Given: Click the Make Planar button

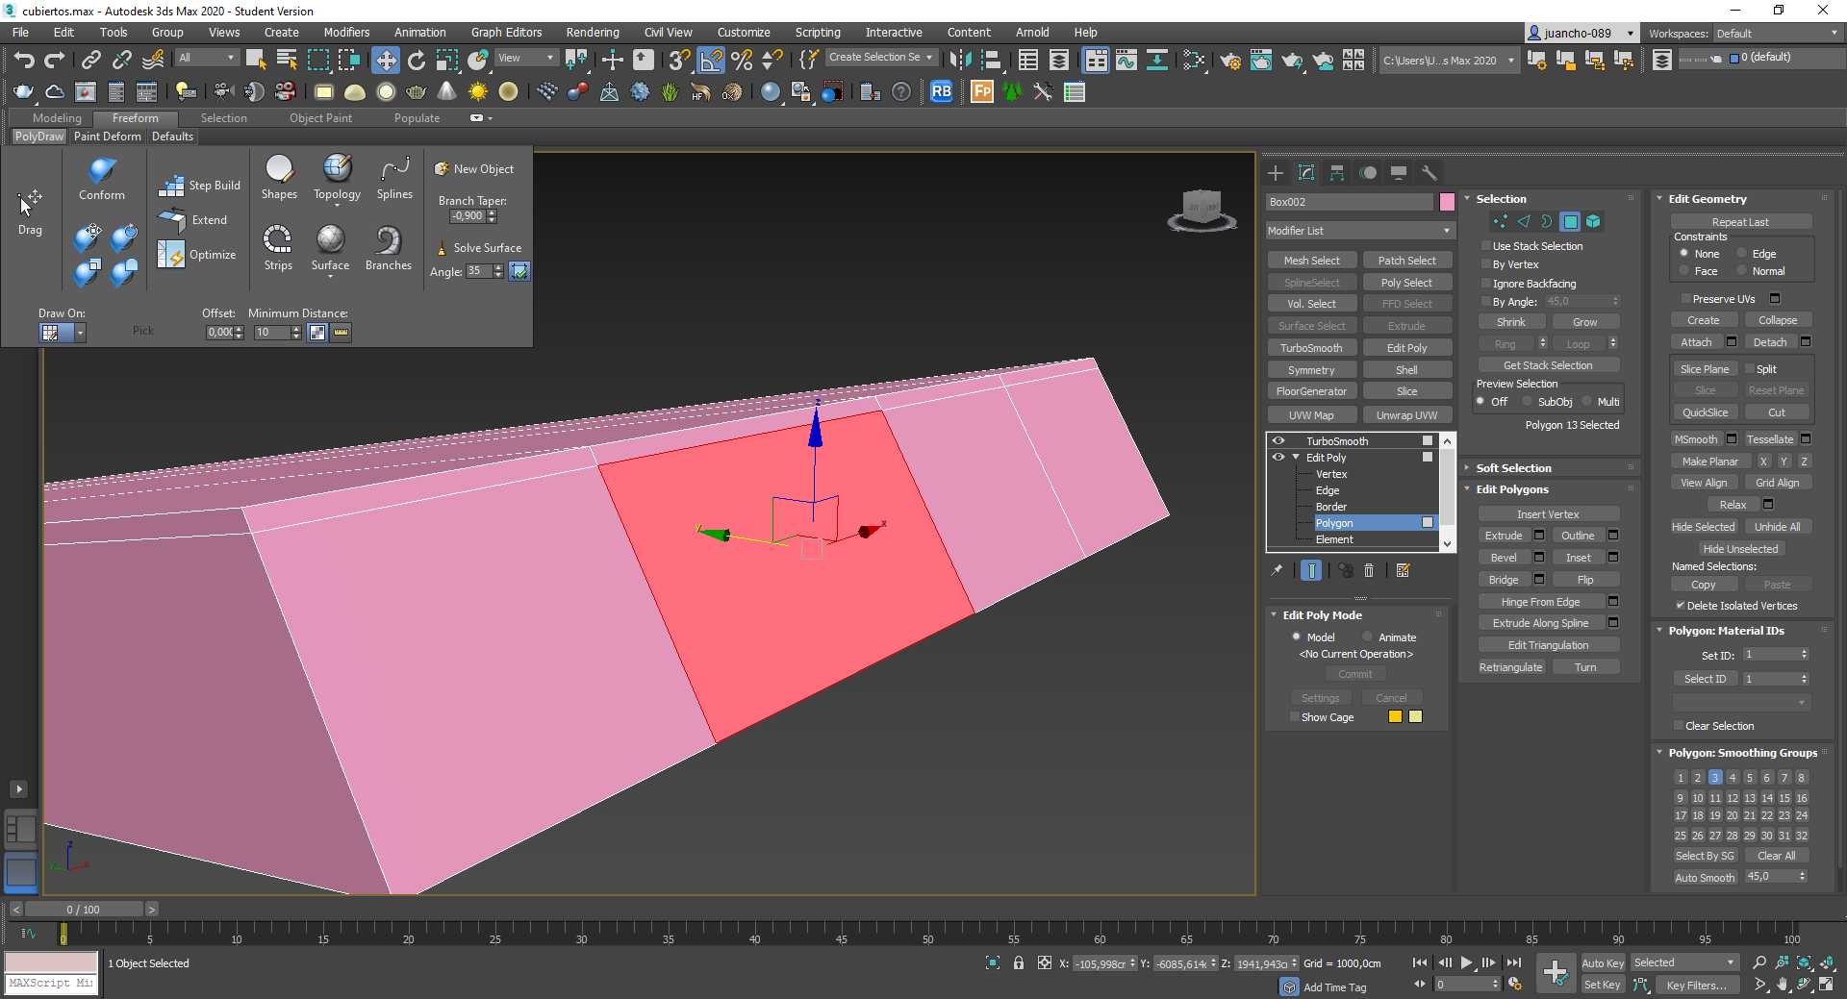Looking at the screenshot, I should point(1710,462).
